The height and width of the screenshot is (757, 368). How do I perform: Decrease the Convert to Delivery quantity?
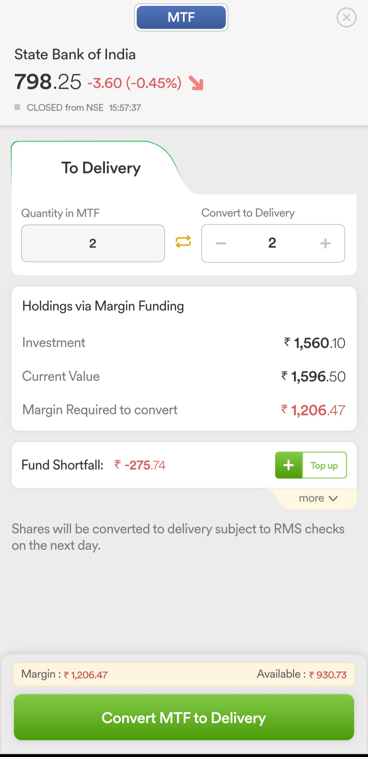tap(221, 243)
